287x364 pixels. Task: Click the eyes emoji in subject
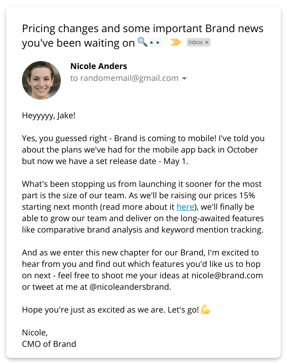(156, 42)
